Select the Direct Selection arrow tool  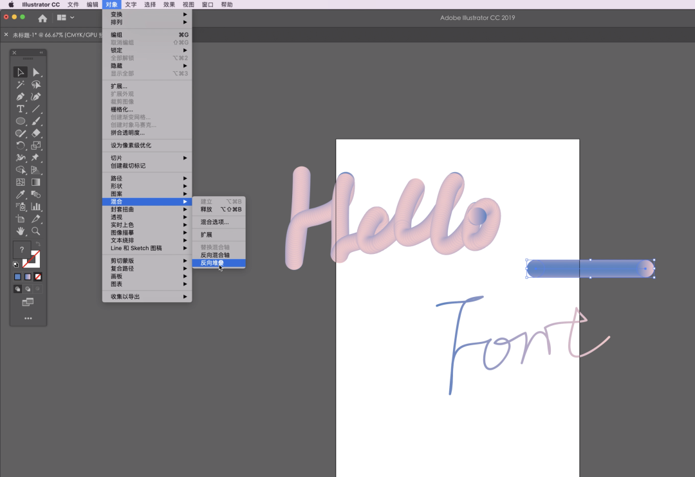pos(36,72)
